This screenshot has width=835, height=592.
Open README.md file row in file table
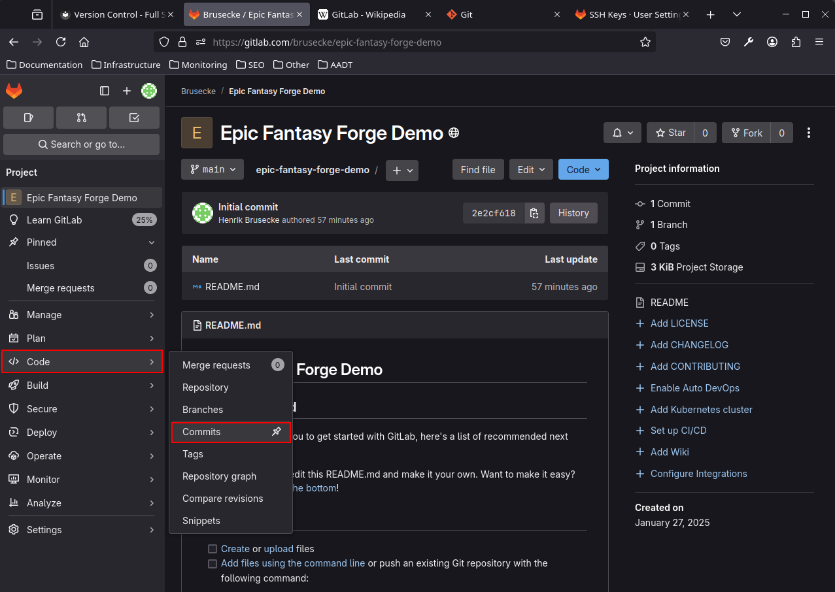point(395,287)
